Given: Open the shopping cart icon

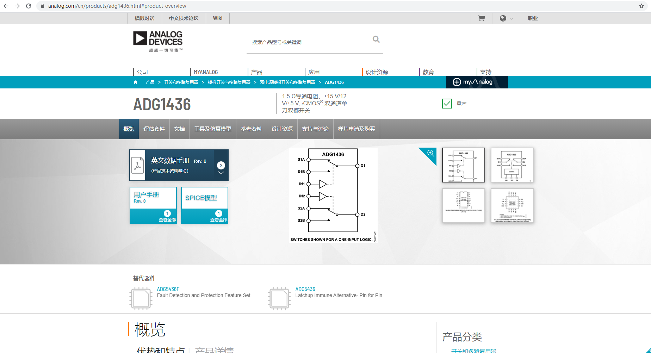Looking at the screenshot, I should point(481,18).
